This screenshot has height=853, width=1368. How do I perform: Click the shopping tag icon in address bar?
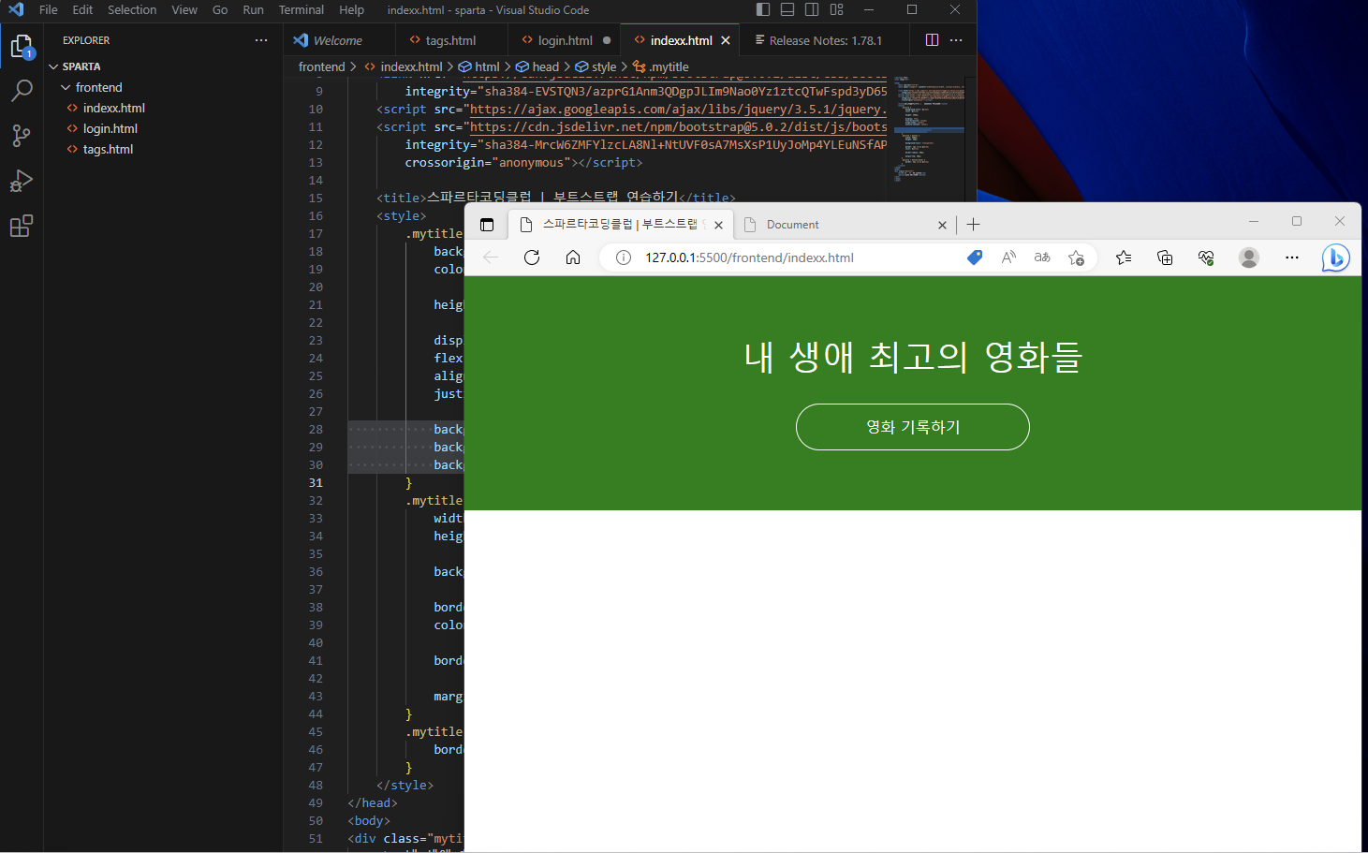pos(975,257)
